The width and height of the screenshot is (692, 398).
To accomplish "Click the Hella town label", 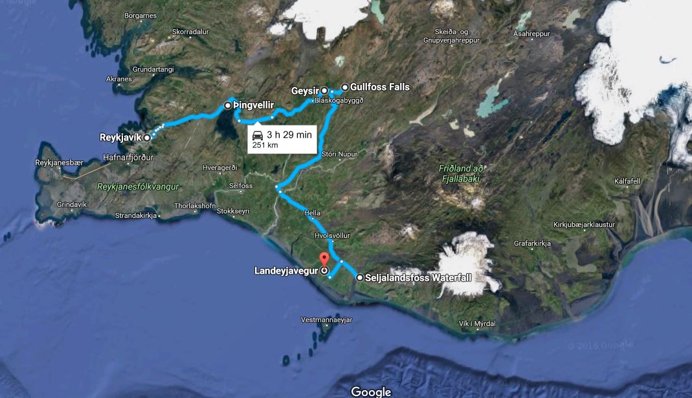I will pyautogui.click(x=313, y=213).
